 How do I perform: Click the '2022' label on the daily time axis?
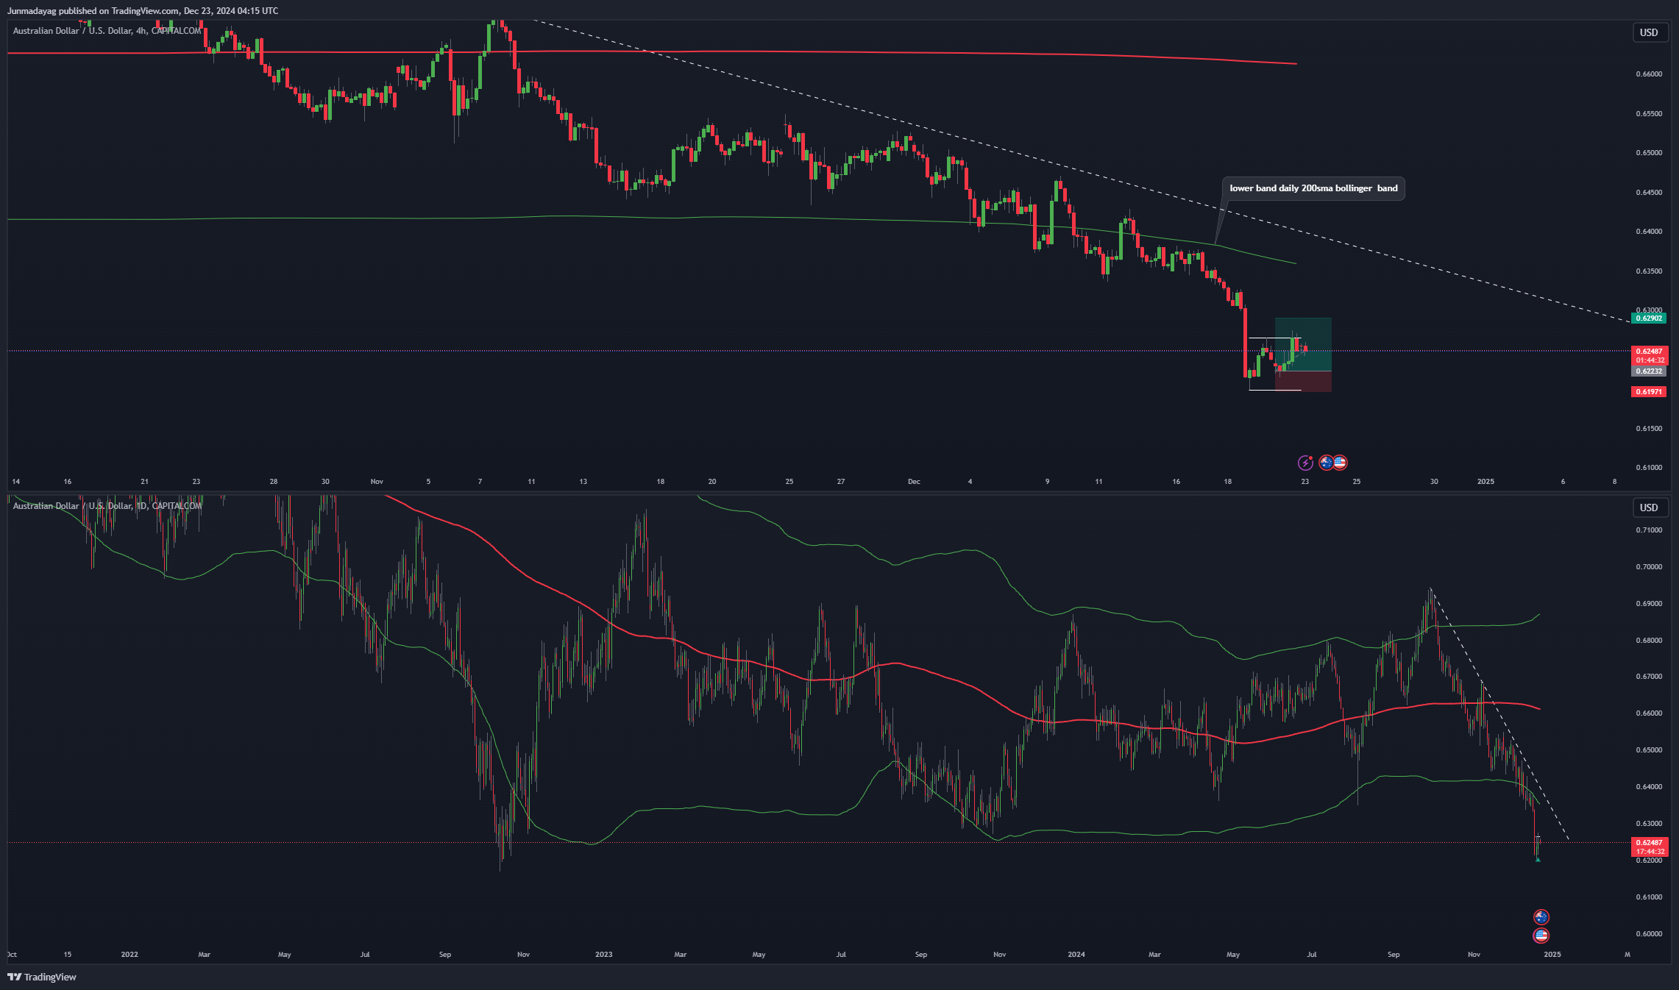(129, 955)
